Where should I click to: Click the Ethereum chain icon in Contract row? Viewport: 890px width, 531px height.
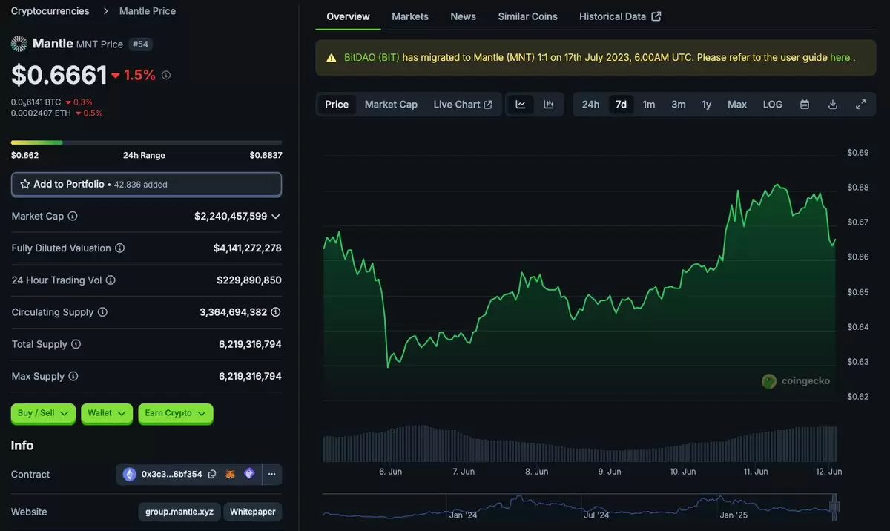point(130,474)
